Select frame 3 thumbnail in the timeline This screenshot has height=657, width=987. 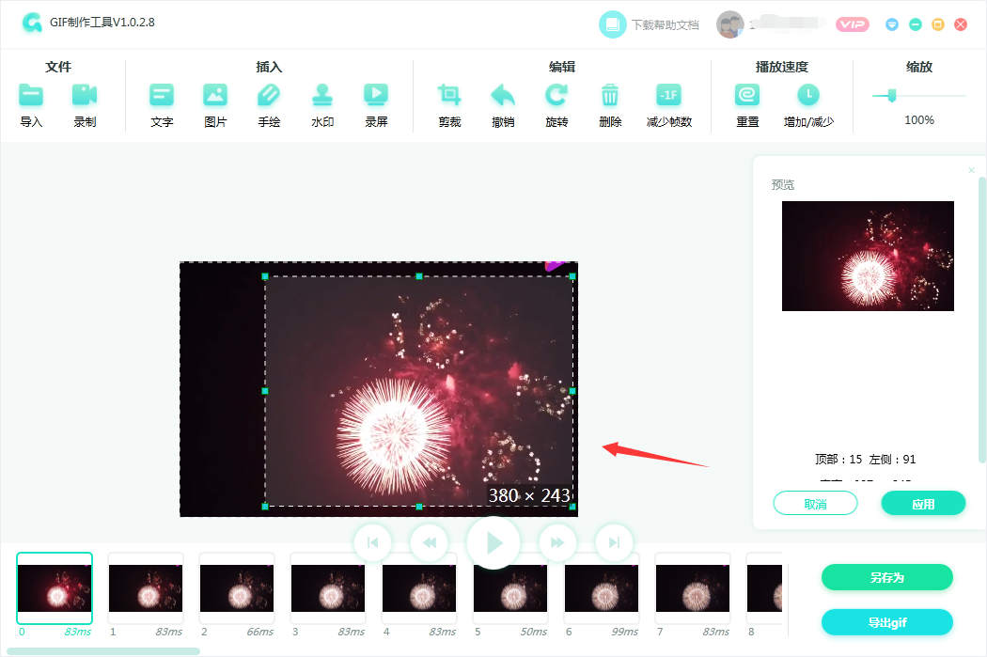(327, 588)
